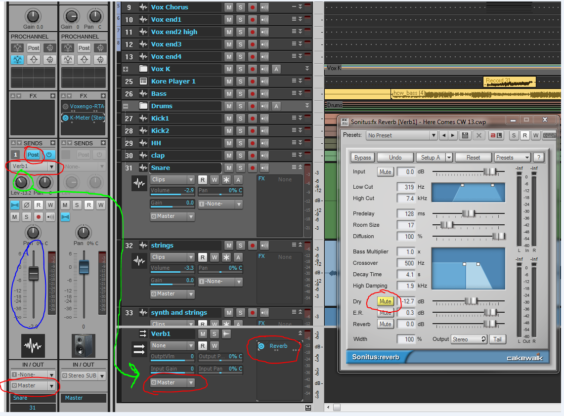Click the Tail button in reverb
564x416 pixels.
click(497, 339)
